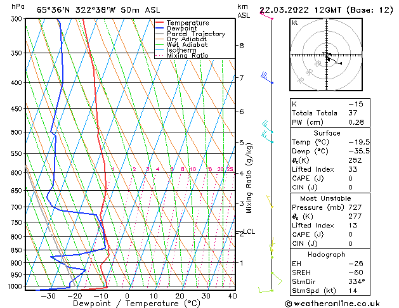The width and height of the screenshot is (399, 308).
Task: Click the Hodograph section heading
Action: click(327, 255)
